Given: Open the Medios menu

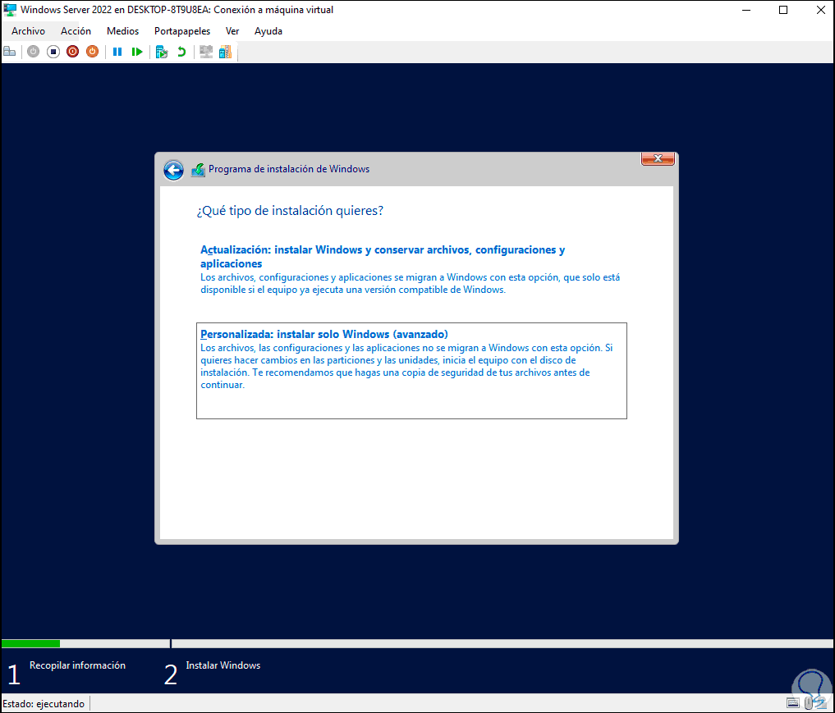Looking at the screenshot, I should [x=122, y=31].
